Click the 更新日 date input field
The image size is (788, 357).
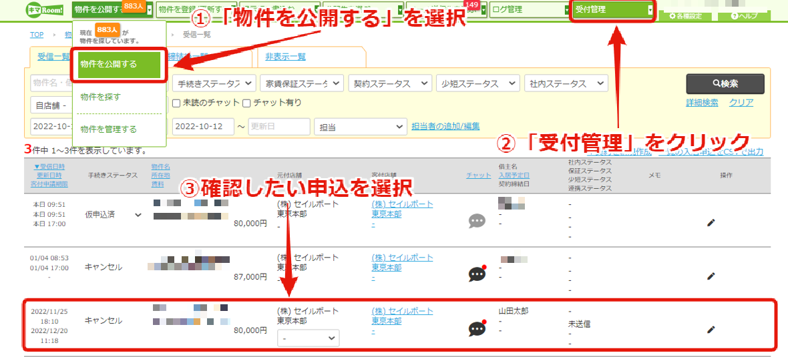(279, 127)
